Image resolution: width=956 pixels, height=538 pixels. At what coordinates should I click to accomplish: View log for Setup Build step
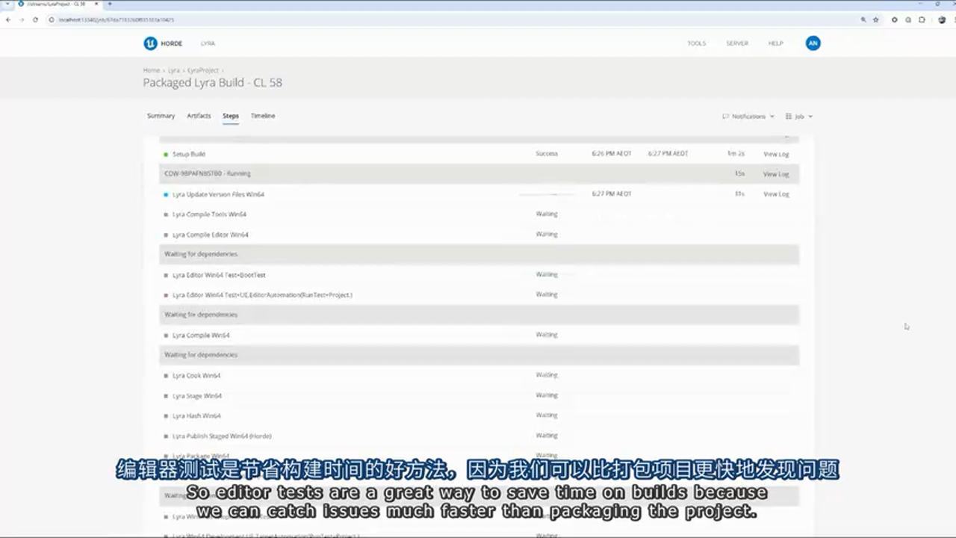click(775, 154)
